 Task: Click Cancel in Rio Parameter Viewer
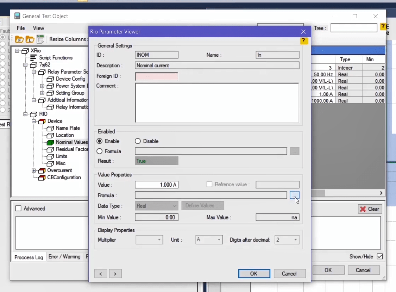click(x=289, y=274)
